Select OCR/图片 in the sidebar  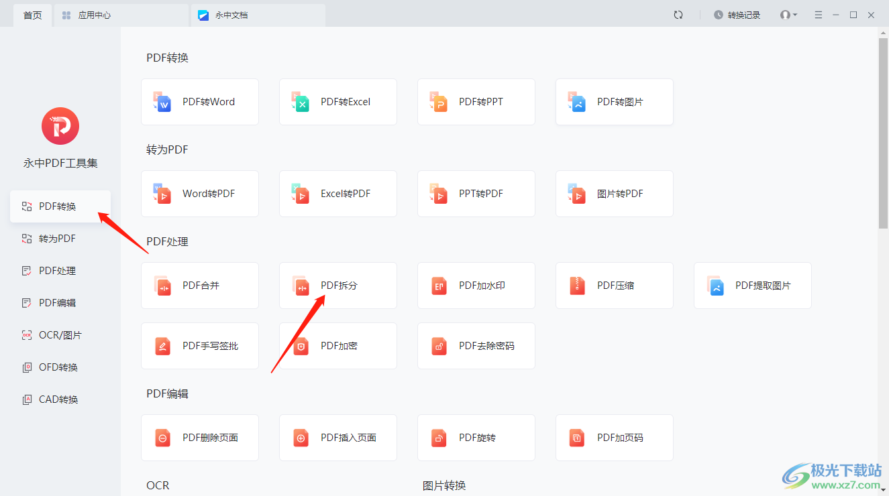60,335
